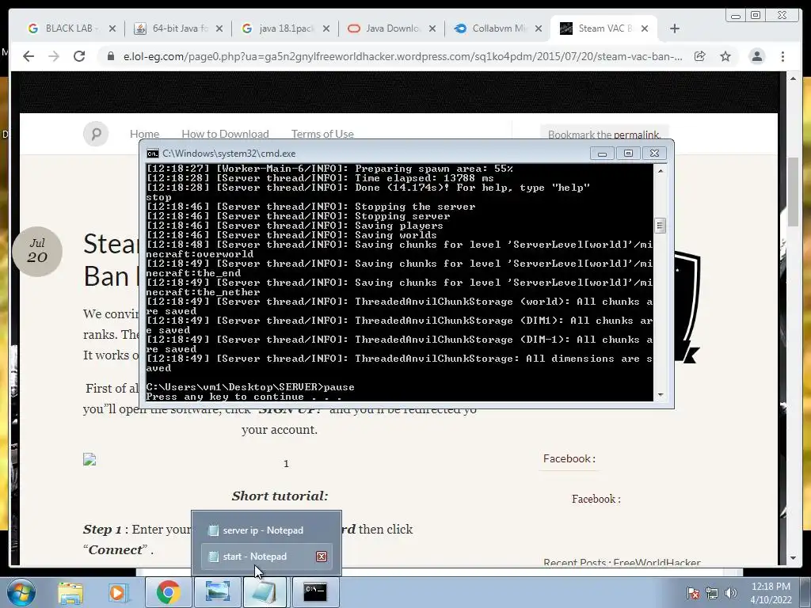This screenshot has height=608, width=811.
Task: Click the 'Short tutorial:' heading text
Action: click(x=280, y=496)
